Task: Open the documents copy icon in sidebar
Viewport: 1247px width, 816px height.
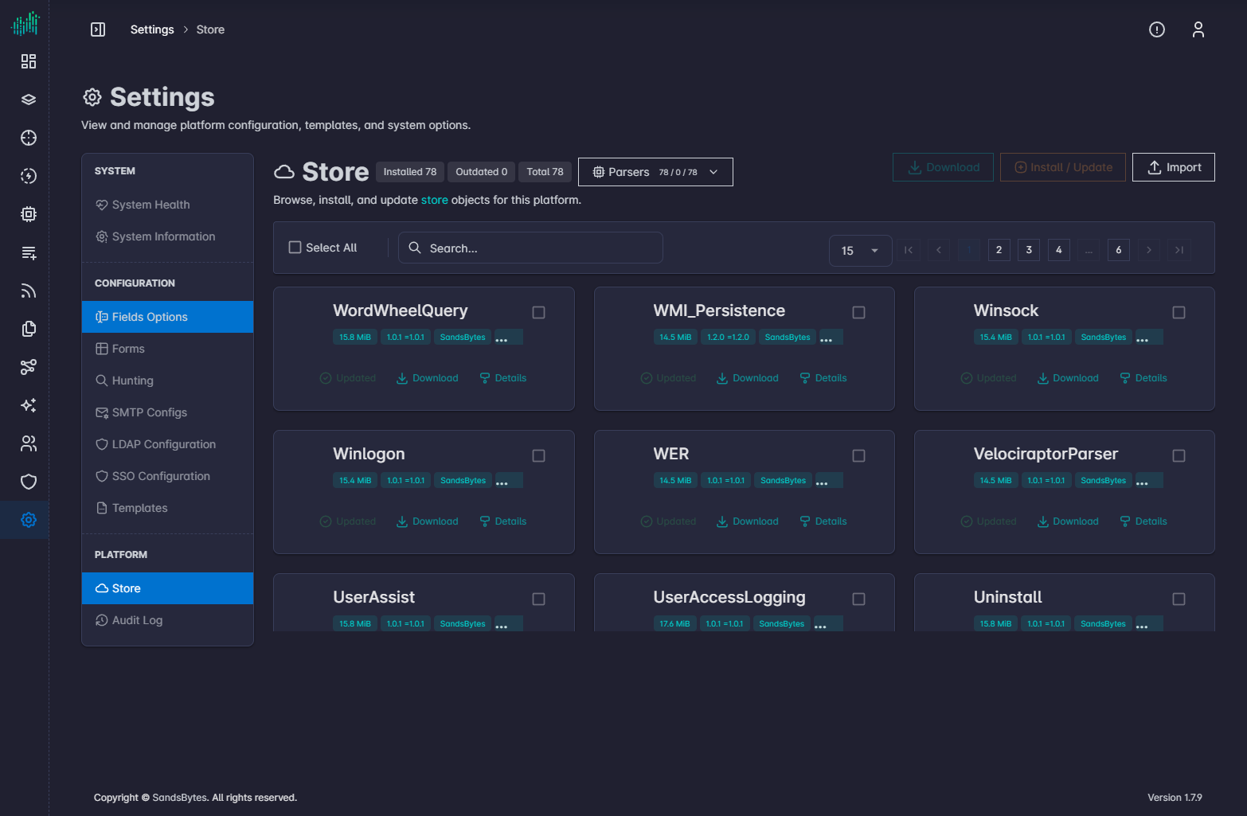Action: pos(29,329)
